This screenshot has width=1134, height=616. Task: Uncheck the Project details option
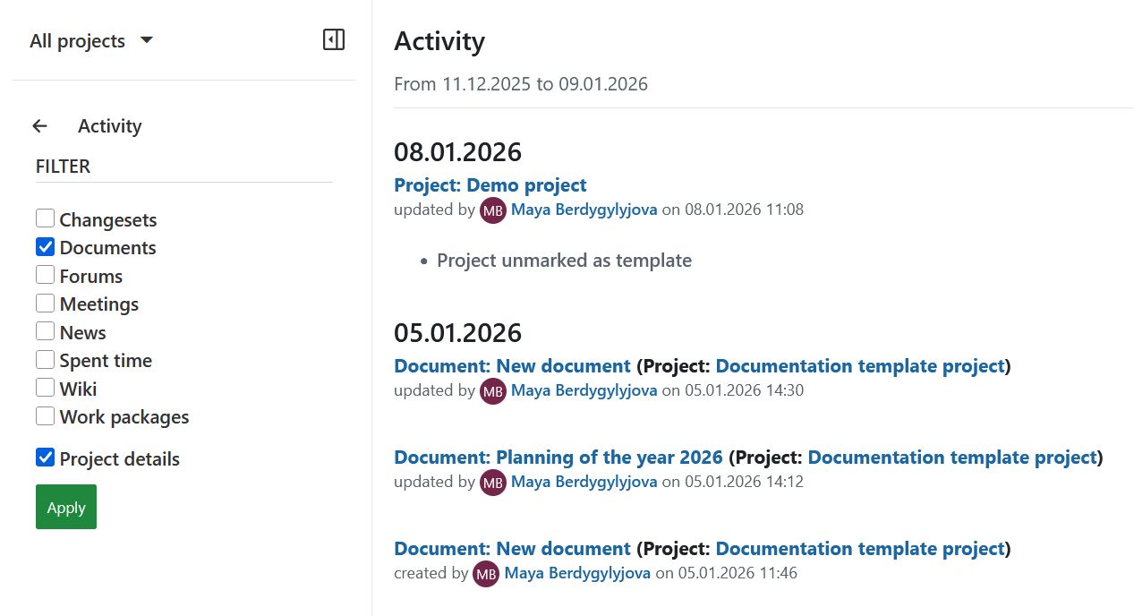pos(45,457)
